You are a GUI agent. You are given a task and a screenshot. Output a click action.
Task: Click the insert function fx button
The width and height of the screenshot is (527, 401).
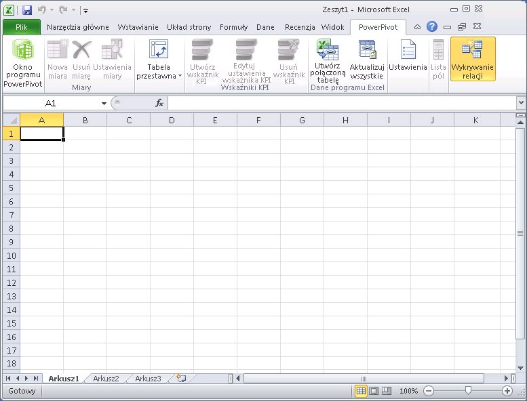[159, 103]
